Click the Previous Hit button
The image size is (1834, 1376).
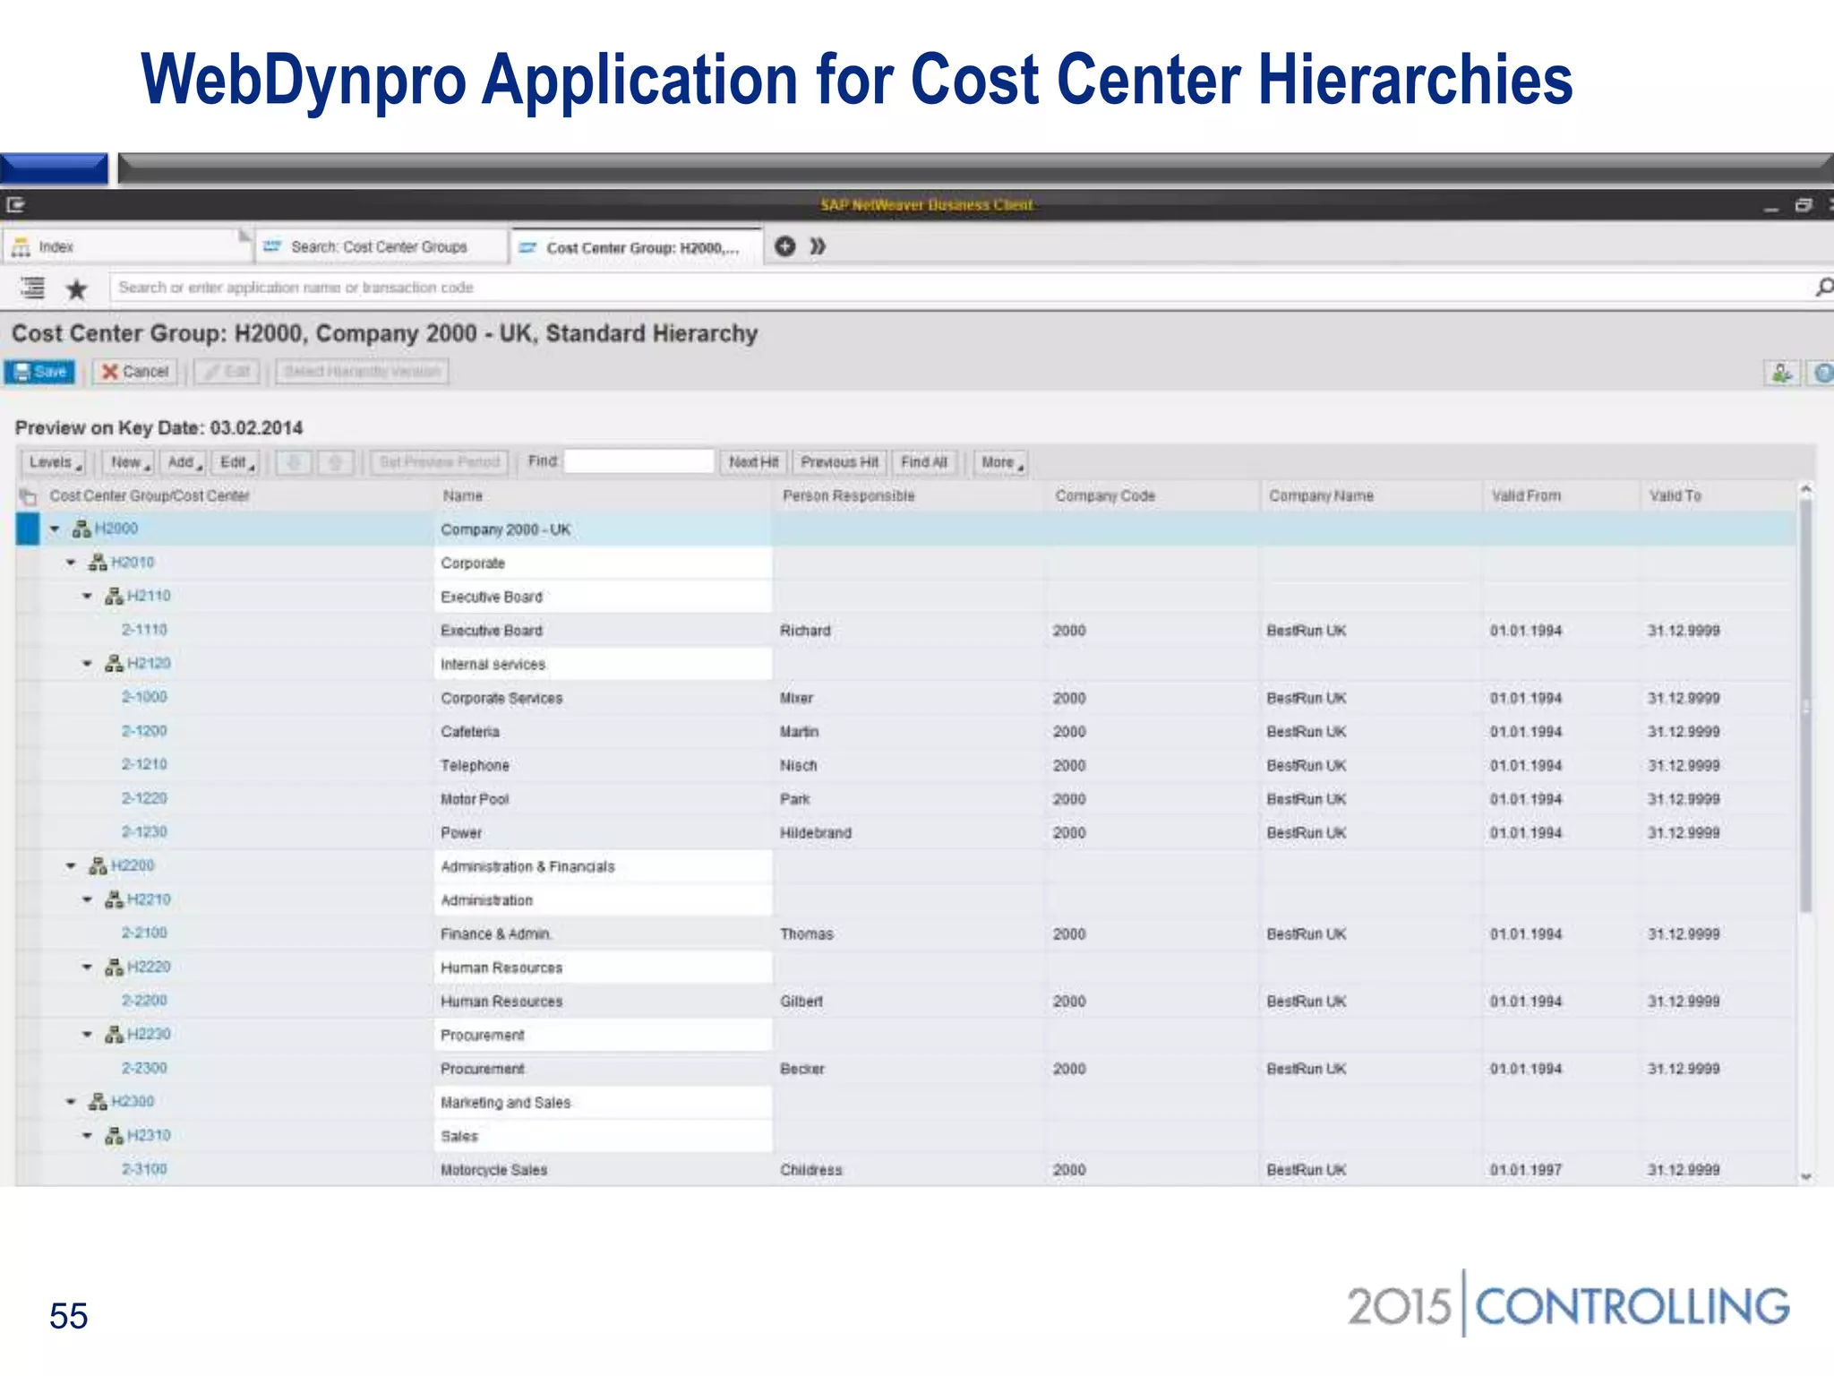pos(839,462)
